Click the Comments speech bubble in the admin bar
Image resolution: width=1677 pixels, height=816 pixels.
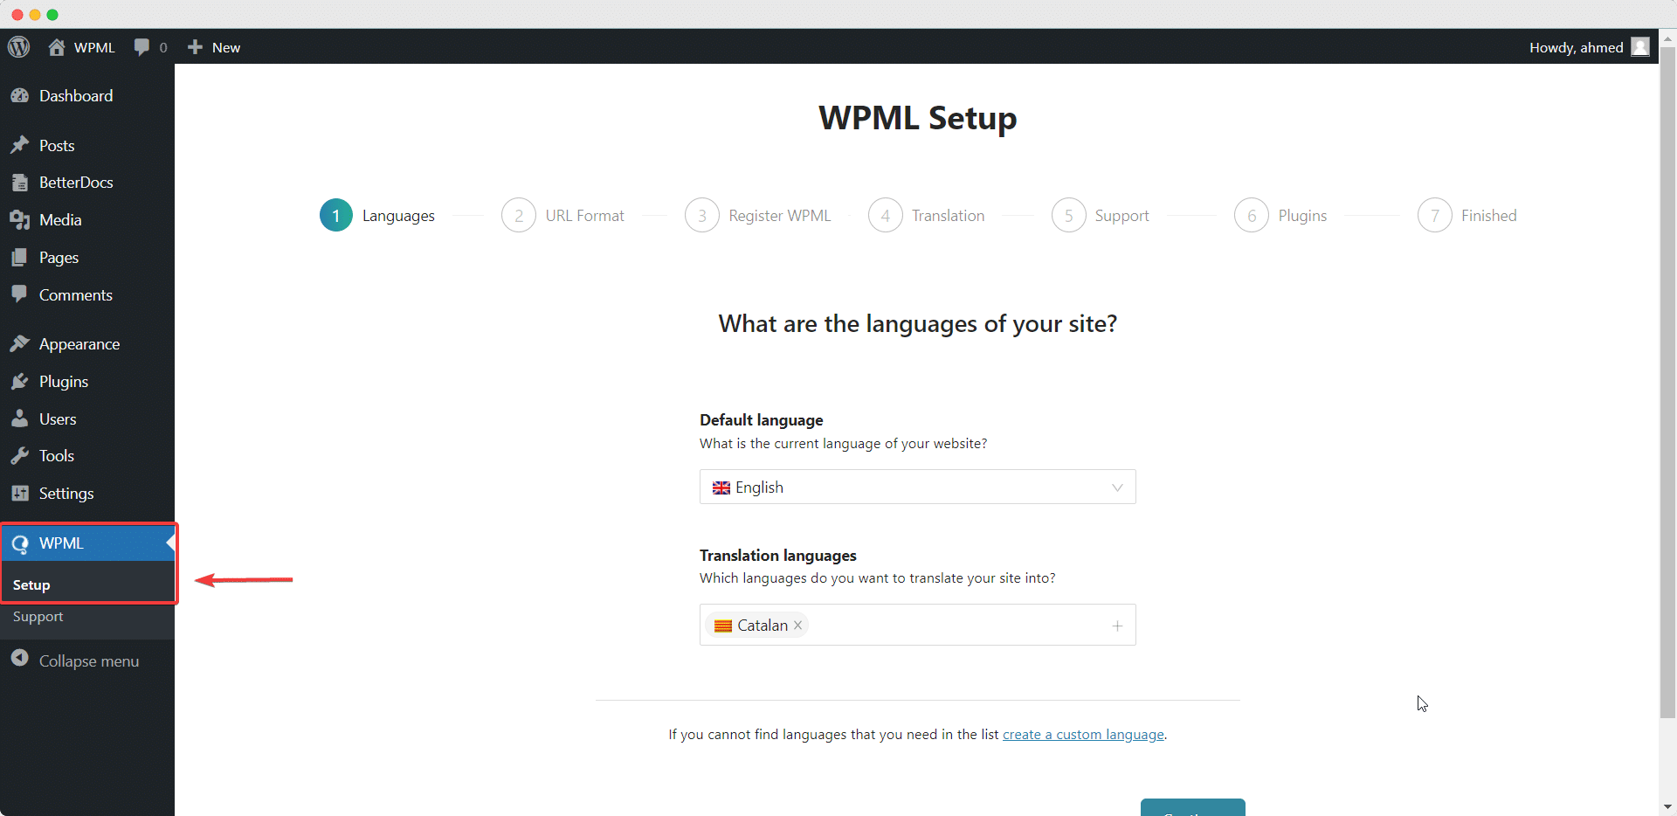click(x=142, y=47)
